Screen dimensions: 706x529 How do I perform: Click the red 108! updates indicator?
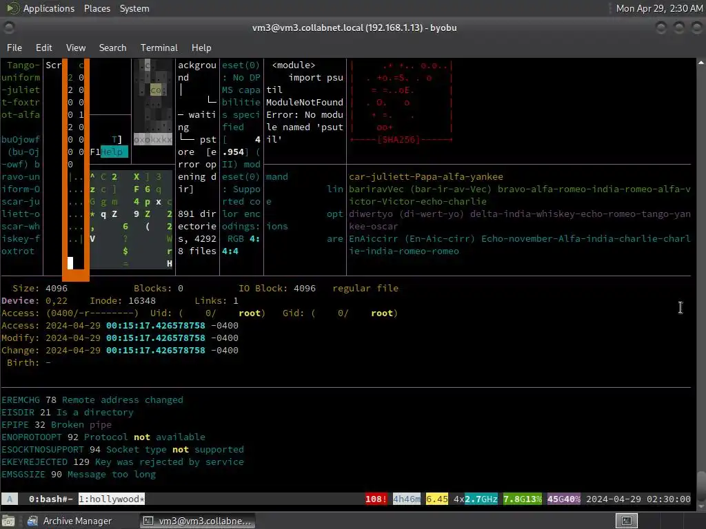click(x=376, y=499)
